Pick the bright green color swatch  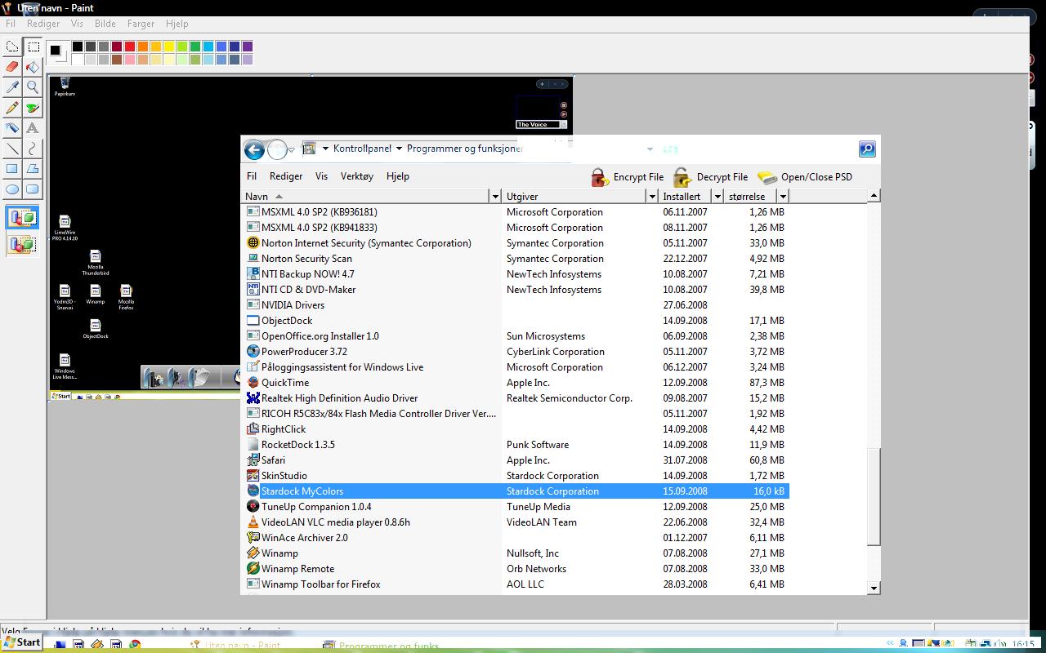(x=195, y=47)
